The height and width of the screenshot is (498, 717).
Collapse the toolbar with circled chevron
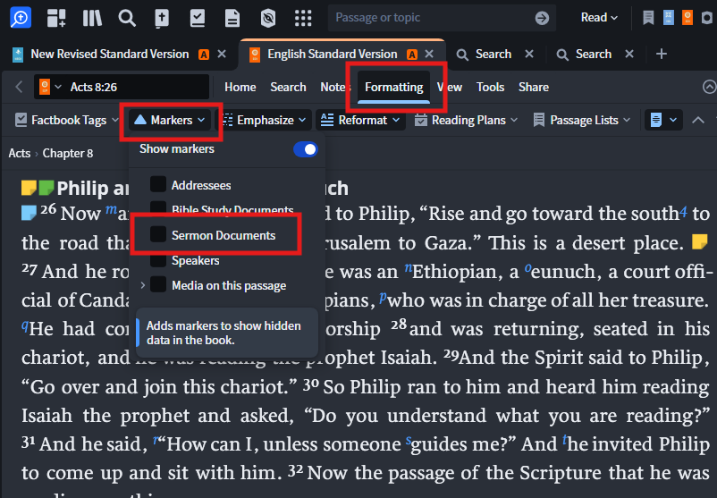709,87
